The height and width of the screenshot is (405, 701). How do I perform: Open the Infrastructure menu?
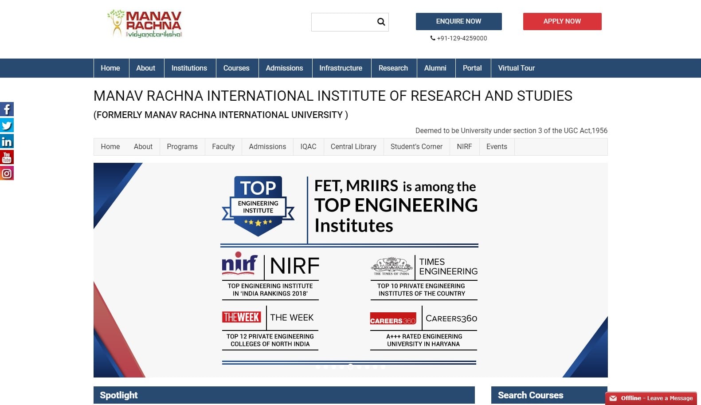[x=341, y=68]
